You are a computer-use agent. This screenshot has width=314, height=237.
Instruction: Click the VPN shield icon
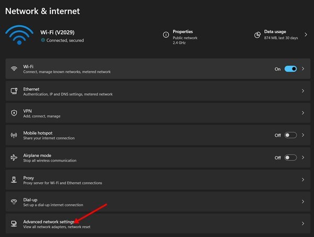click(14, 113)
